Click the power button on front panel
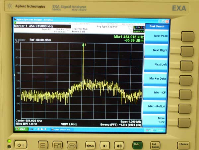The width and height of the screenshot is (199, 150). (21, 145)
